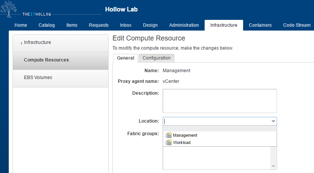
Task: Click the Workload fabric group icon
Action: (168, 142)
